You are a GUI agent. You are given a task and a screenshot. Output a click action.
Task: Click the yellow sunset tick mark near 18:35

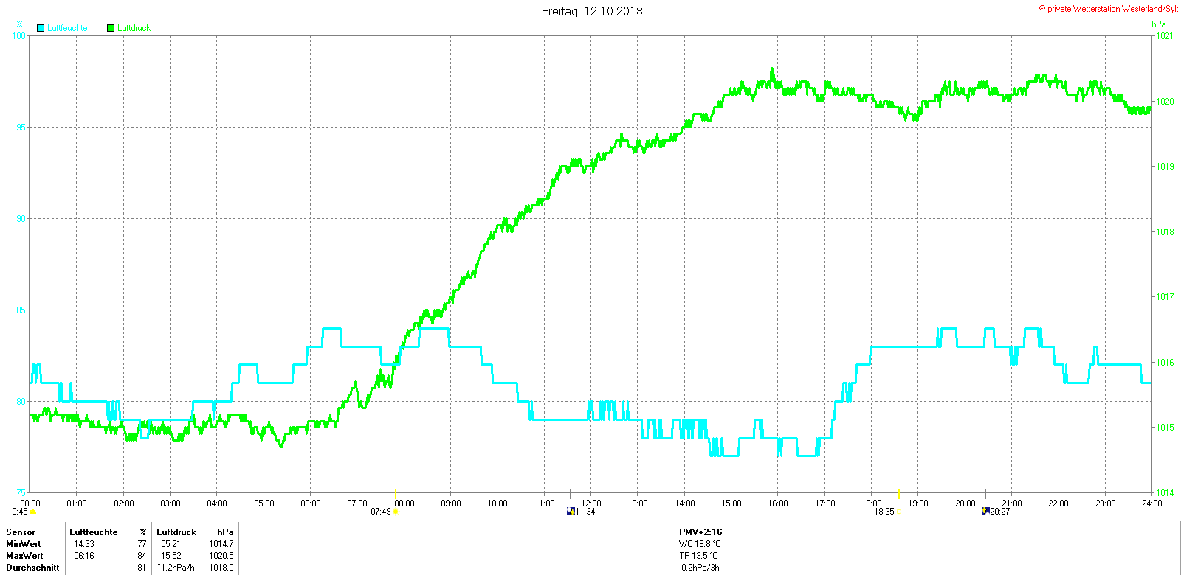point(899,494)
